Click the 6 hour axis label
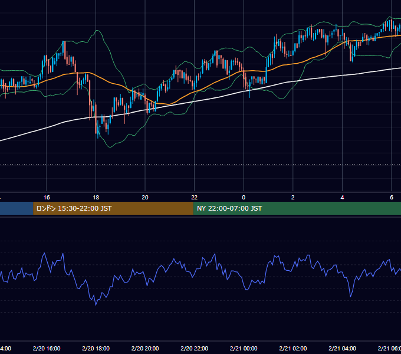Viewport: 401px width, 354px height. [x=392, y=198]
